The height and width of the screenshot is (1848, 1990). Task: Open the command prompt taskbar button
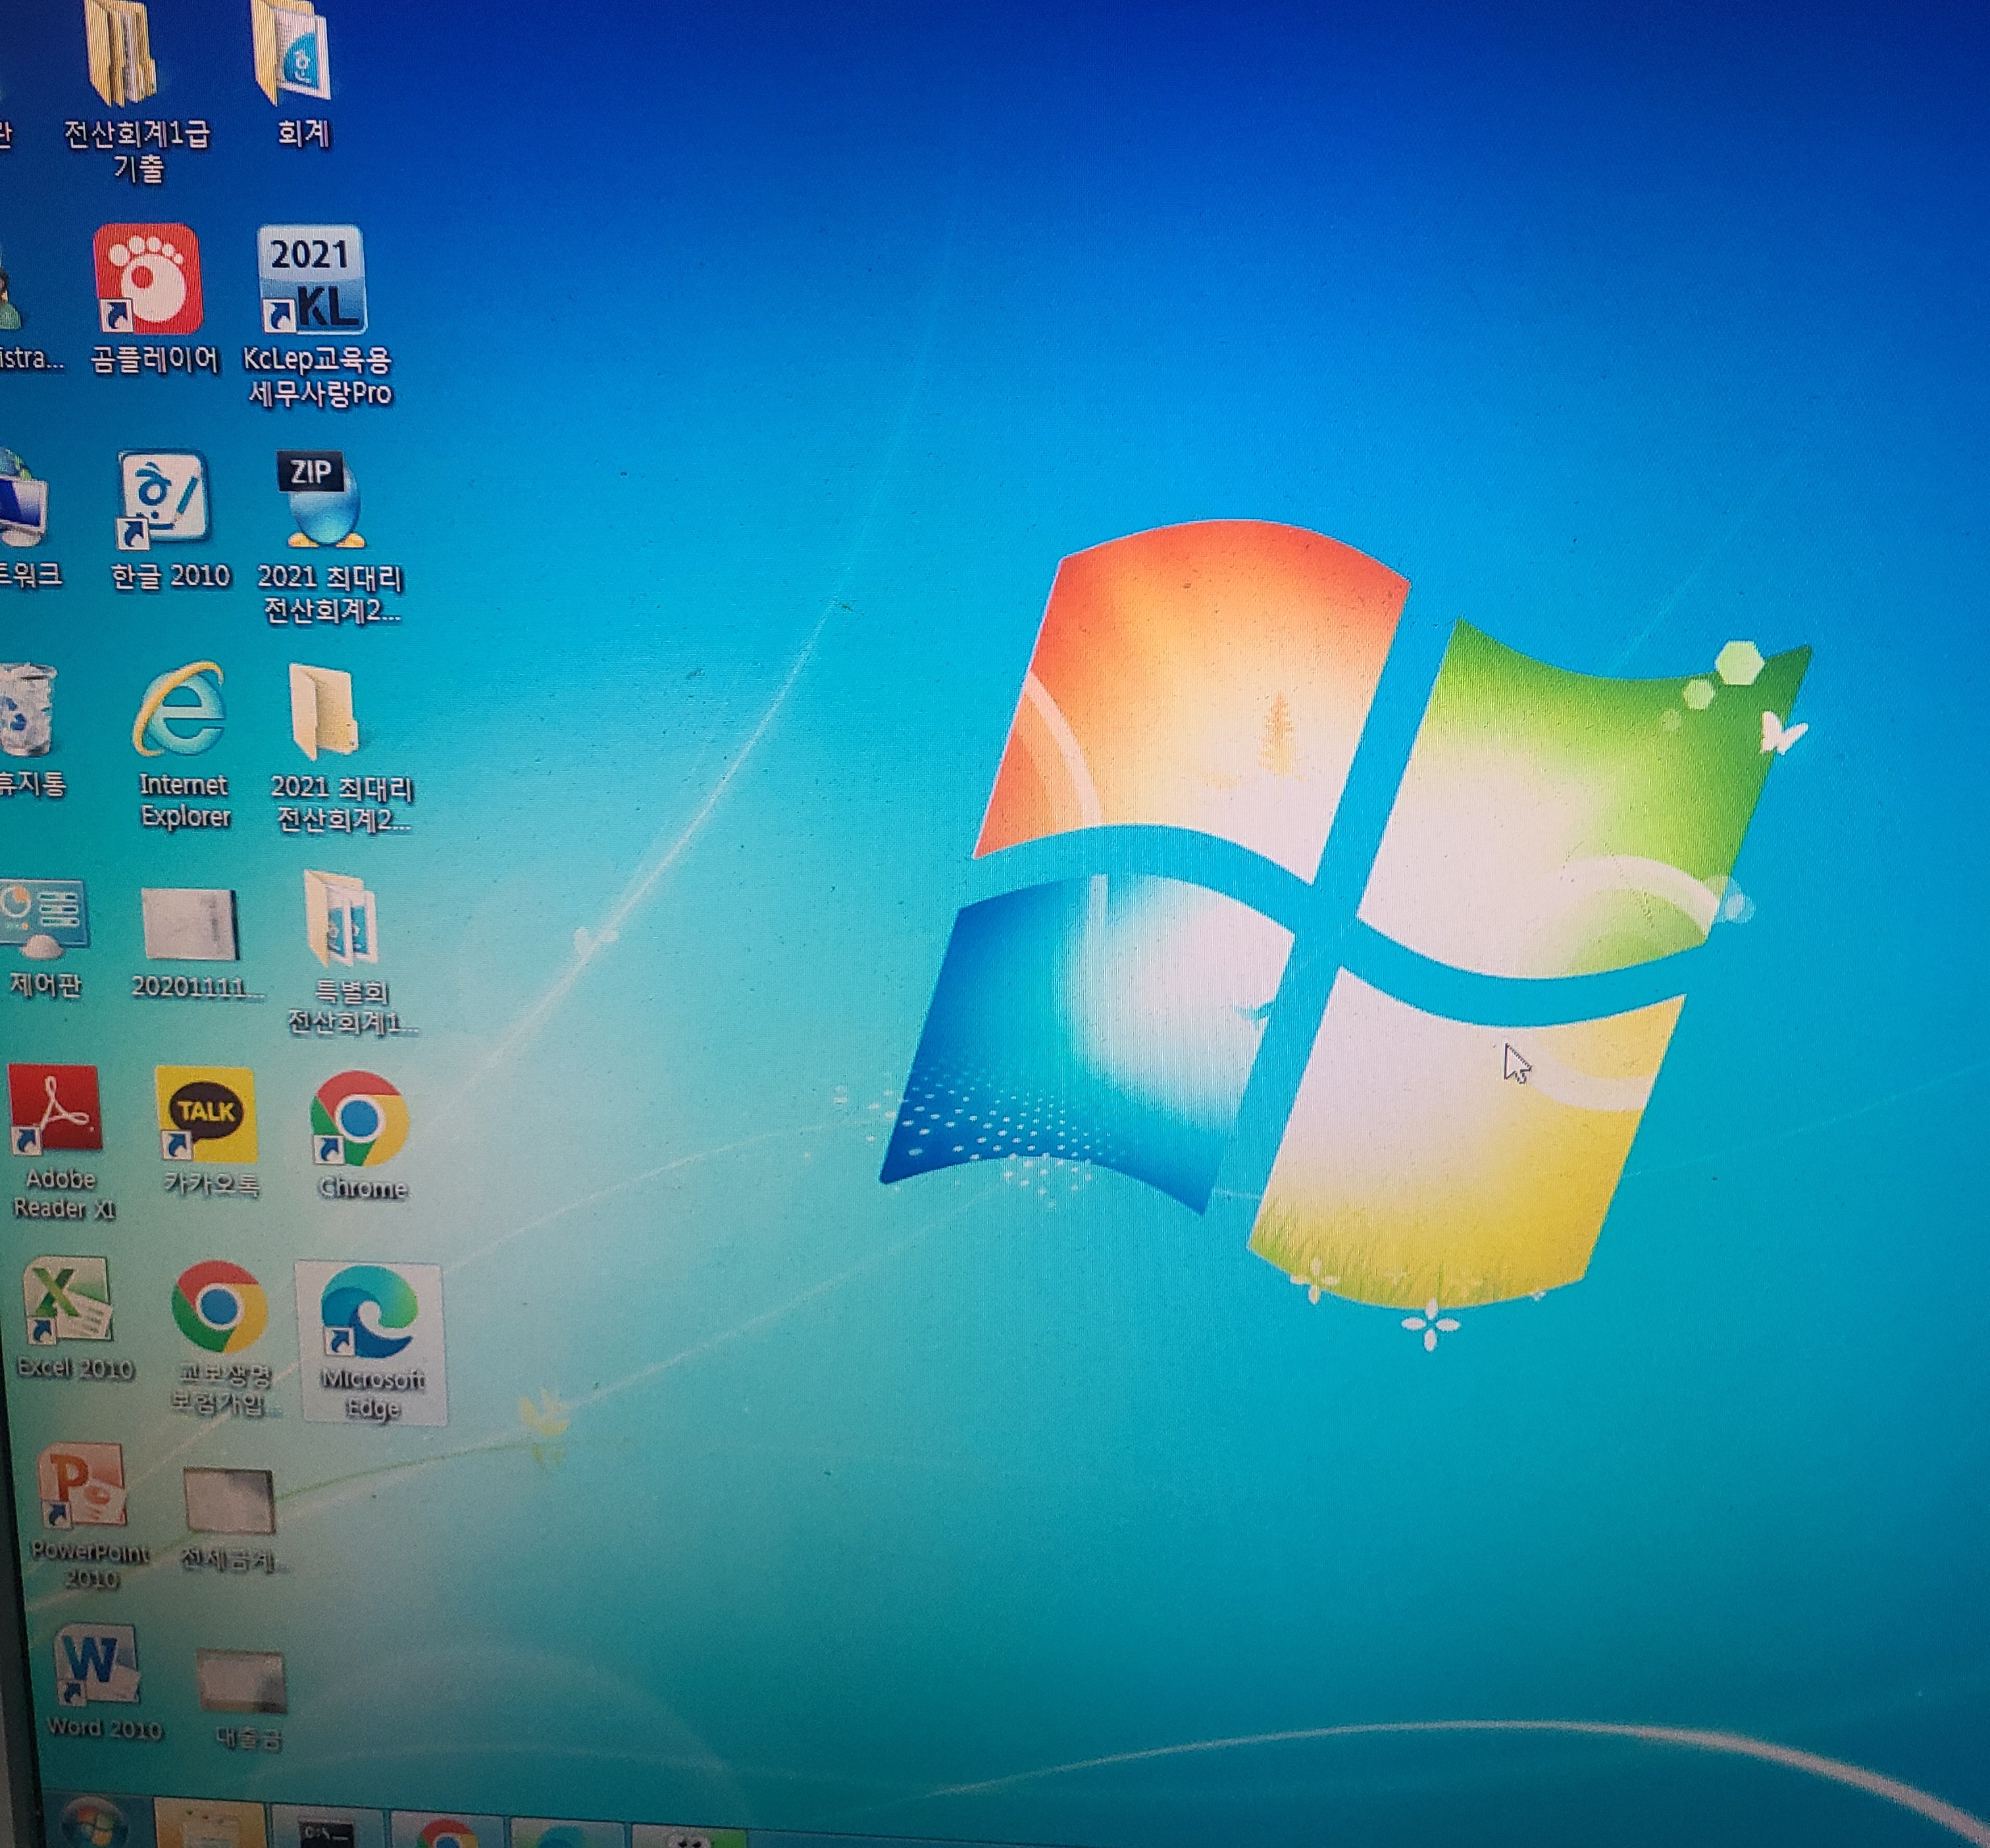click(328, 1828)
